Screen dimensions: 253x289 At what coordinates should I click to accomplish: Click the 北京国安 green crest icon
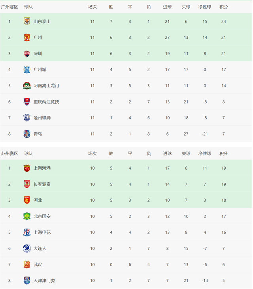click(x=27, y=216)
